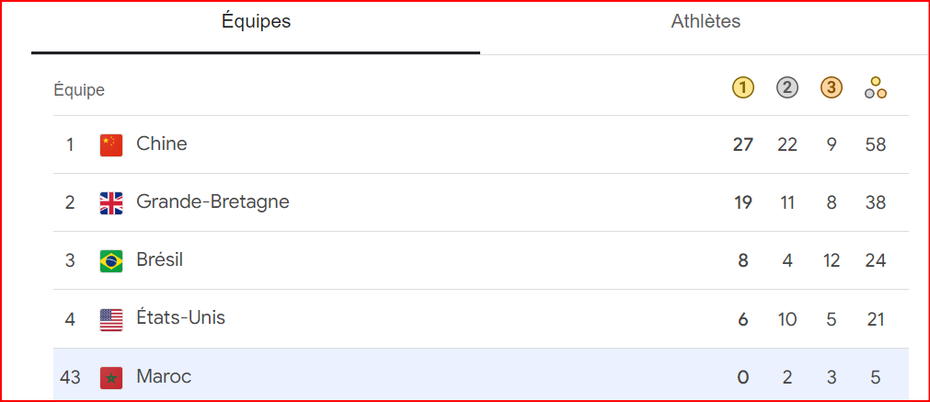The width and height of the screenshot is (930, 402).
Task: Click the bronze medal column icon
Action: coord(831,88)
